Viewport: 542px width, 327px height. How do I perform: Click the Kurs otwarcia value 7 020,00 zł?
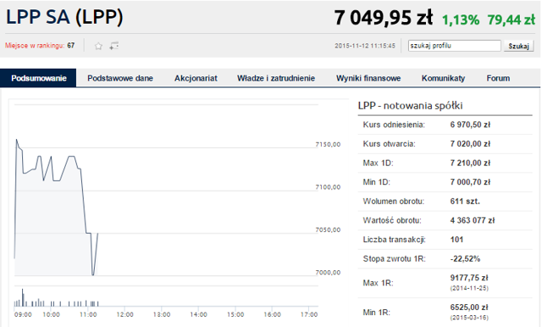point(470,144)
